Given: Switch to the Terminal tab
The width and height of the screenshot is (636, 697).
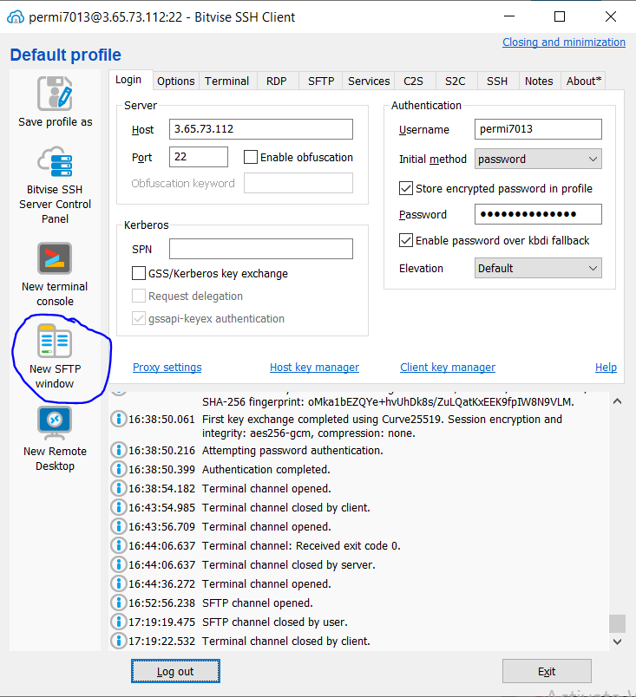Looking at the screenshot, I should tap(226, 81).
